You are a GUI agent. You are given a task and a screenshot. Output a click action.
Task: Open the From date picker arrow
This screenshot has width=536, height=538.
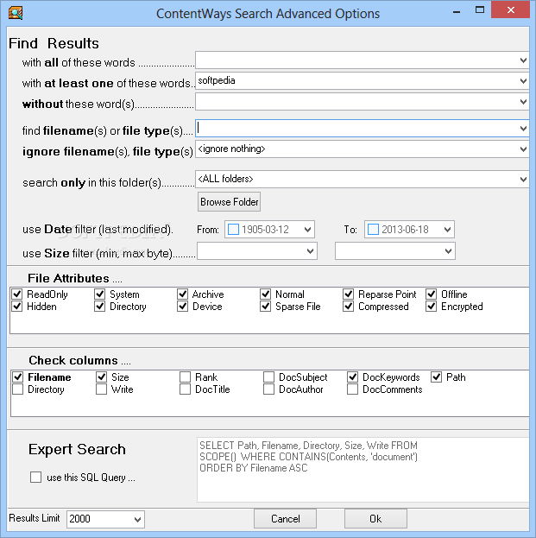click(307, 229)
